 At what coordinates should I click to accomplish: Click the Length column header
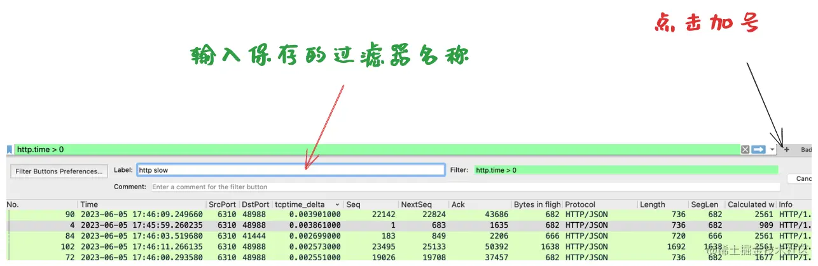664,204
